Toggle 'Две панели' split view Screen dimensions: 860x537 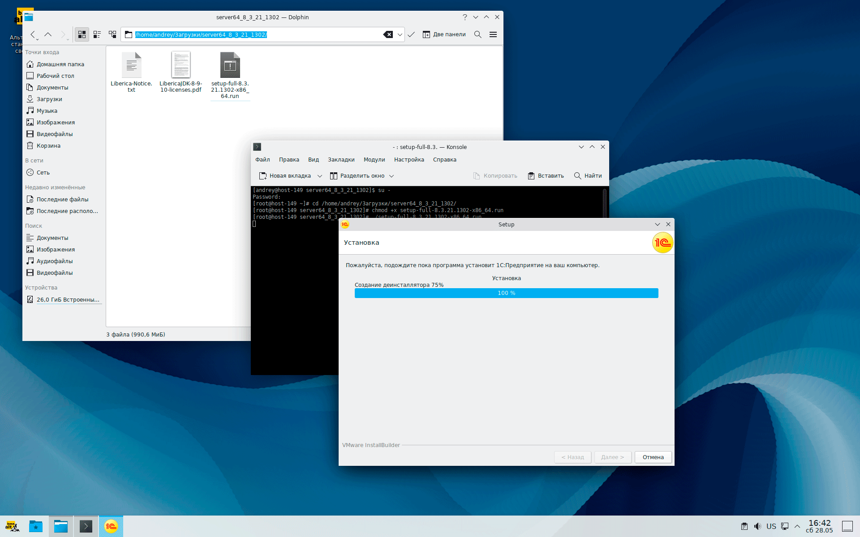(444, 34)
